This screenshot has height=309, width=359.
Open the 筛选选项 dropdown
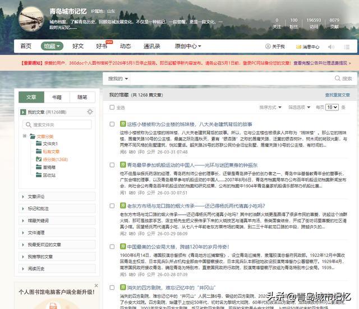[x=299, y=107]
